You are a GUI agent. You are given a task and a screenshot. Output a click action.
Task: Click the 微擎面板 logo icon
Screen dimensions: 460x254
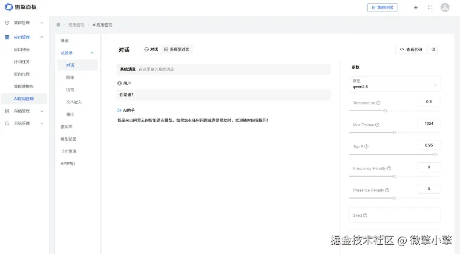pyautogui.click(x=8, y=7)
